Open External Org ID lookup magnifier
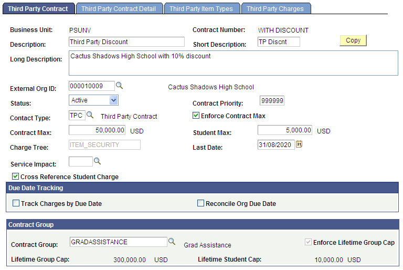 click(119, 86)
